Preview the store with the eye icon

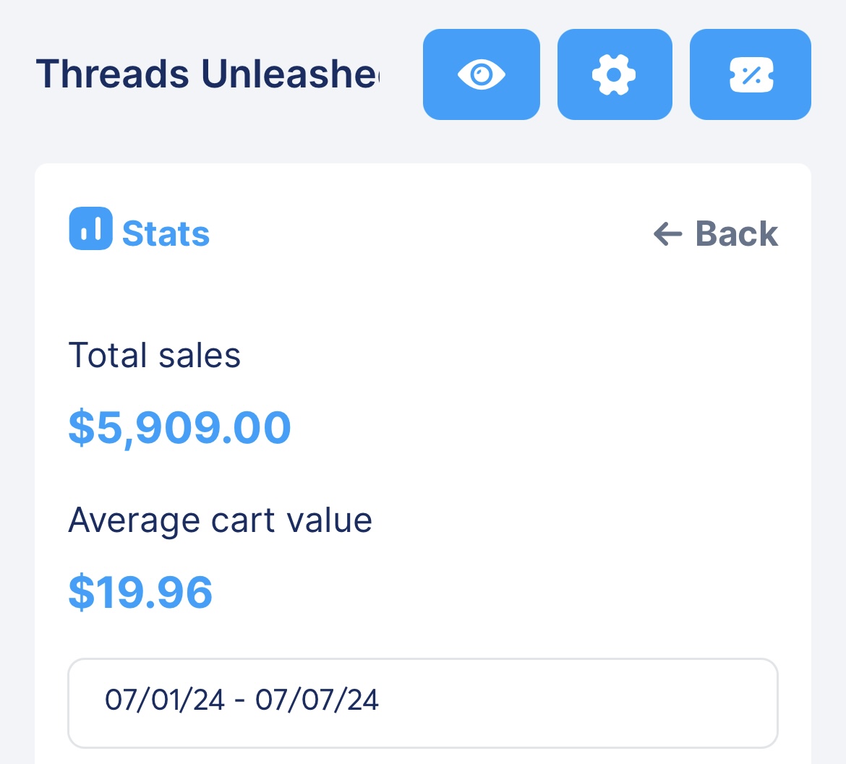point(481,74)
